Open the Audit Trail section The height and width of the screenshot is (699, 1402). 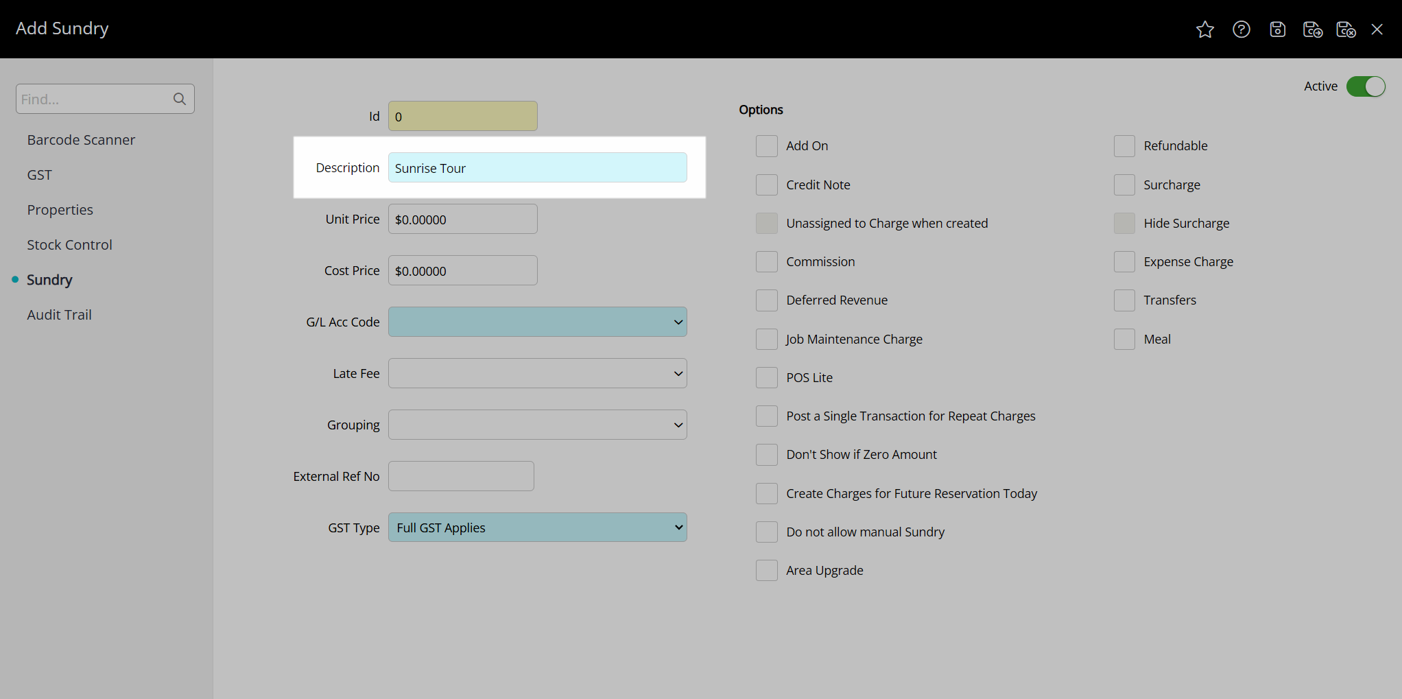tap(59, 315)
